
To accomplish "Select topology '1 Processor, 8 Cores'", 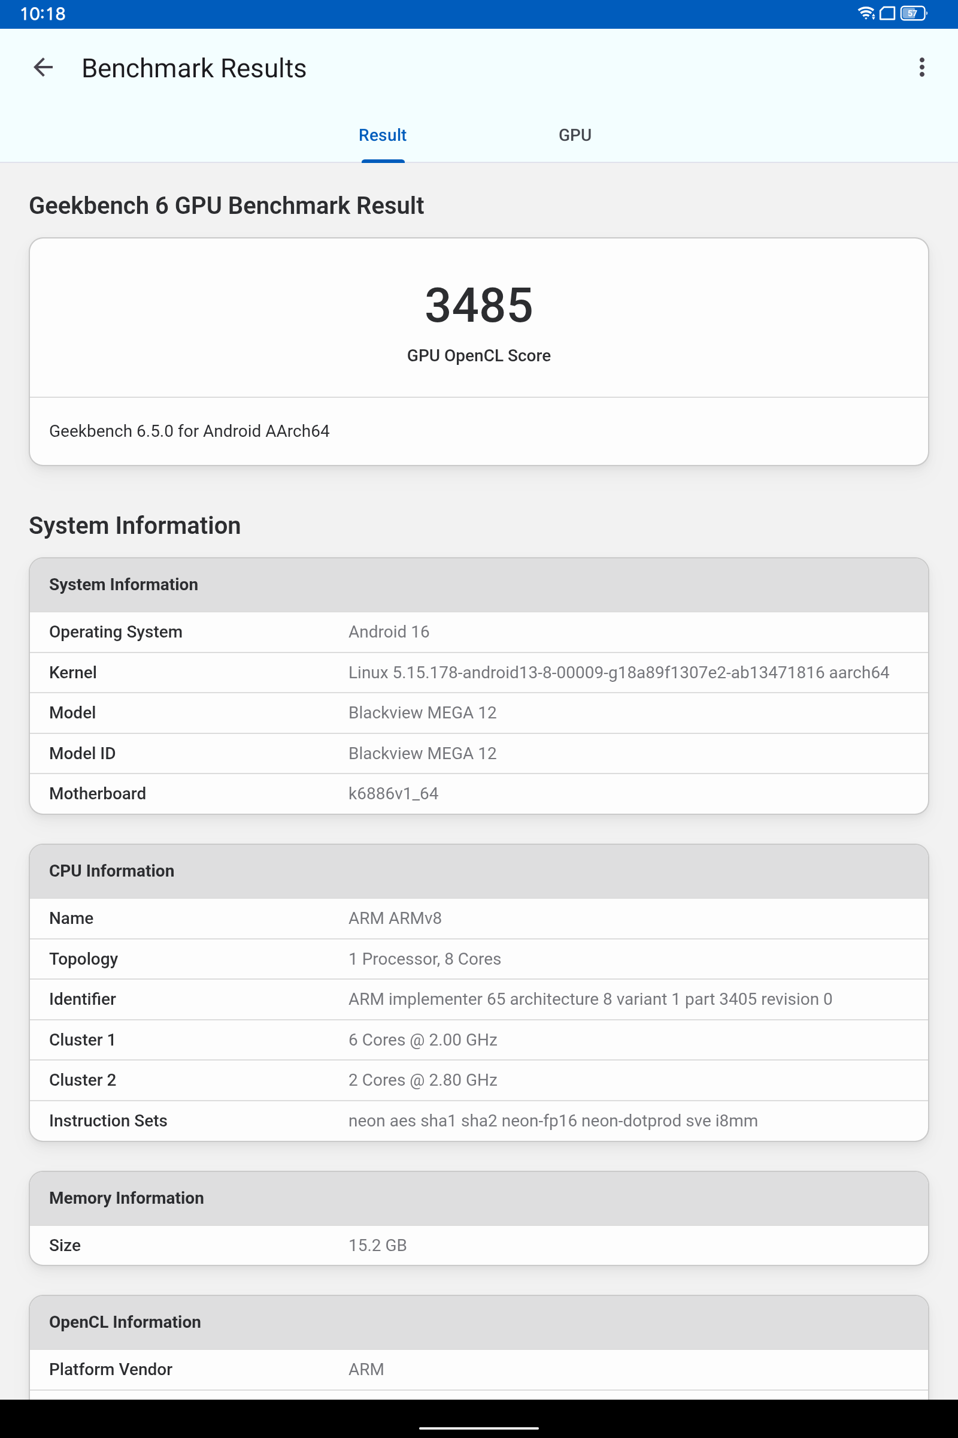I will (425, 959).
